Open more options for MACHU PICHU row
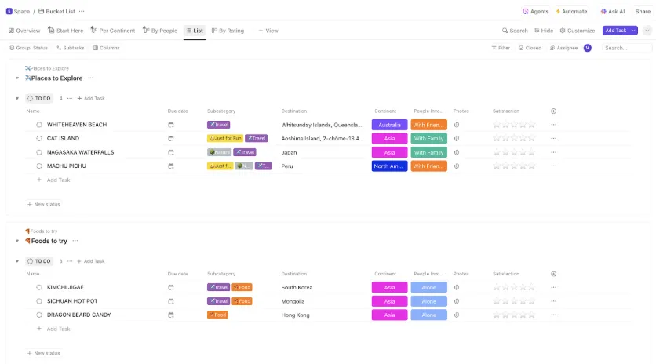Screen dimensions: 656x364 click(553, 166)
